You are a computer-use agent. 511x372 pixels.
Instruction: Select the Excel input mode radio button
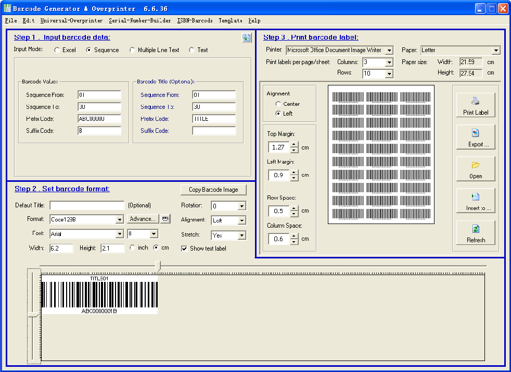(57, 50)
